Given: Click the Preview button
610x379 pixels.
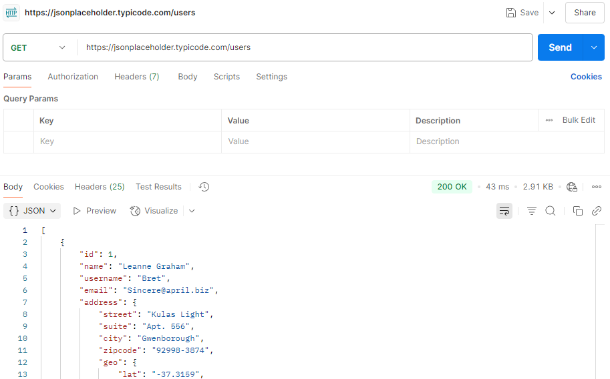Looking at the screenshot, I should [x=95, y=211].
